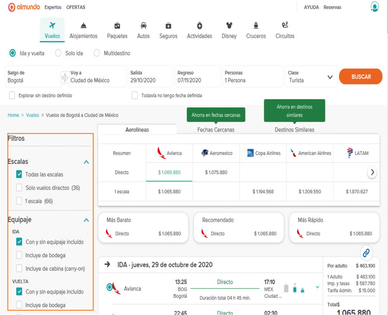This screenshot has width=388, height=315.
Task: Click small handbag icon on flight
Action: pos(302,290)
